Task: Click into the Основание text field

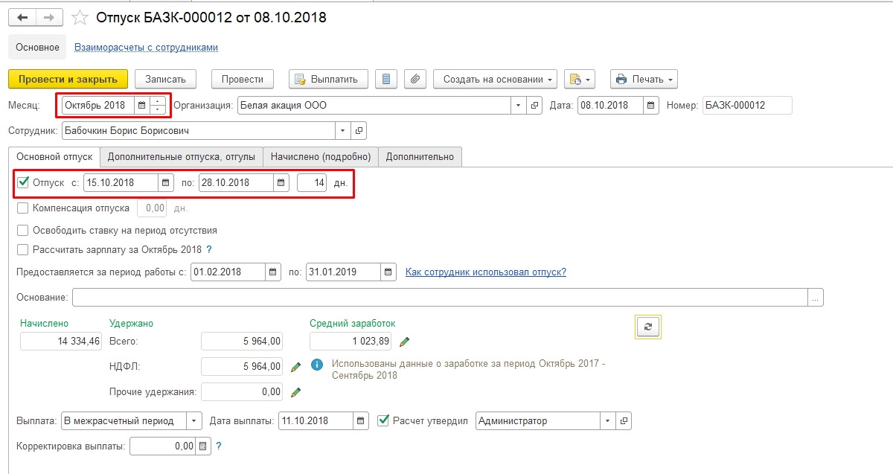Action: pos(439,298)
